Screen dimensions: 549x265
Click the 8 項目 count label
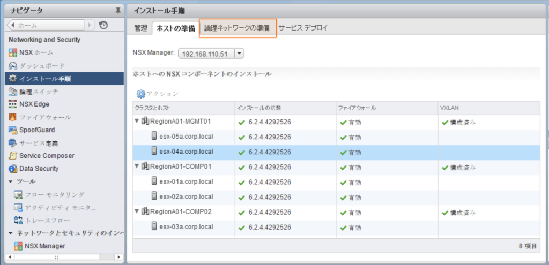click(x=528, y=246)
